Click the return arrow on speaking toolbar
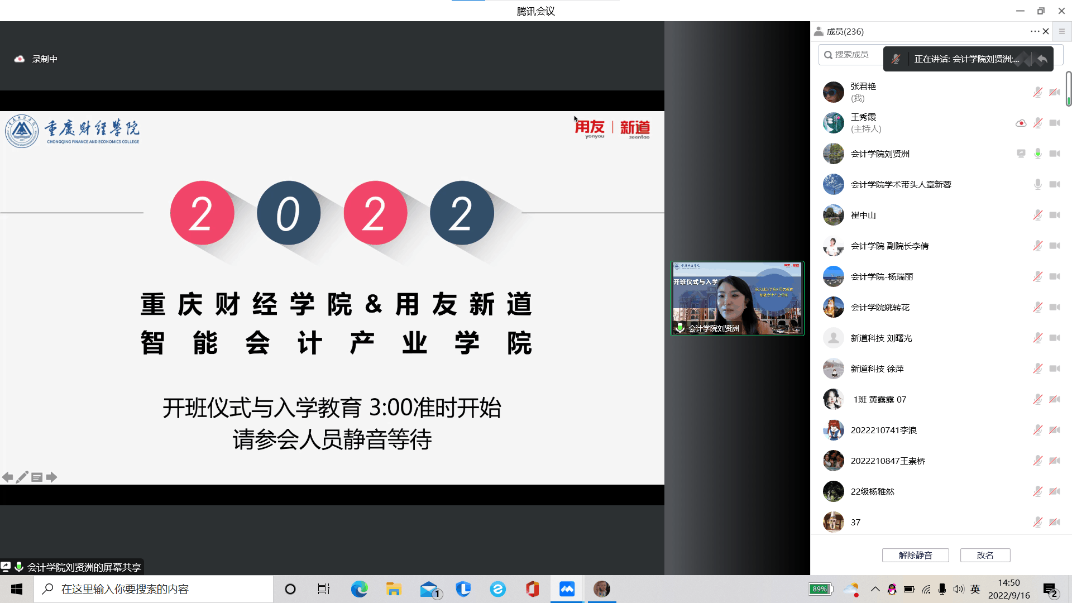1072x603 pixels. point(1042,59)
